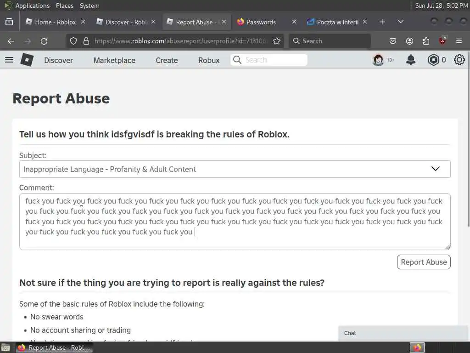
Task: Bookmark this page with star
Action: pos(277,41)
